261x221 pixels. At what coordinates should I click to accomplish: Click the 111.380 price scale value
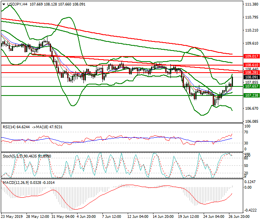pos(252,4)
